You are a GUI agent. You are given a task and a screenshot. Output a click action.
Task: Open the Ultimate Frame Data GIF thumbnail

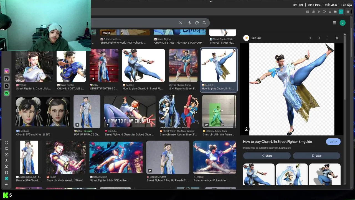click(x=219, y=111)
